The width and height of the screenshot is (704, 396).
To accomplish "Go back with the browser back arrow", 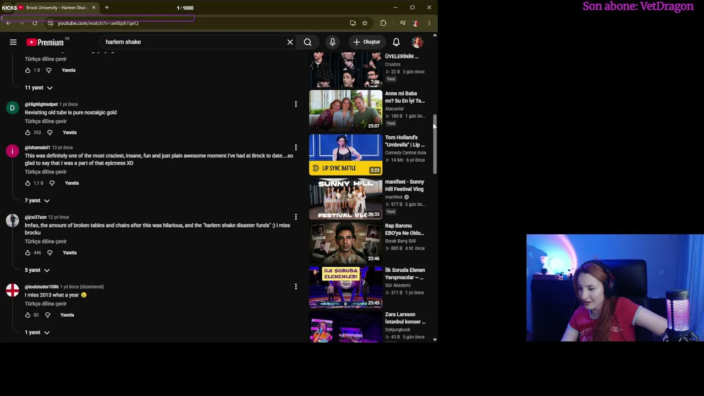I will coord(8,23).
